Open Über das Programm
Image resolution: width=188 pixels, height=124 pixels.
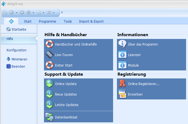(x=152, y=44)
